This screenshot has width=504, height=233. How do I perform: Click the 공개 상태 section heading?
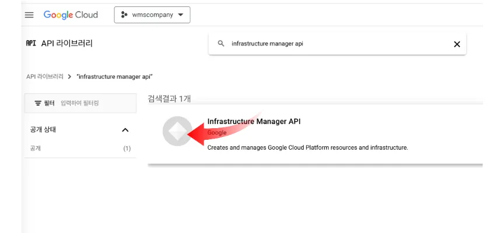(x=43, y=130)
